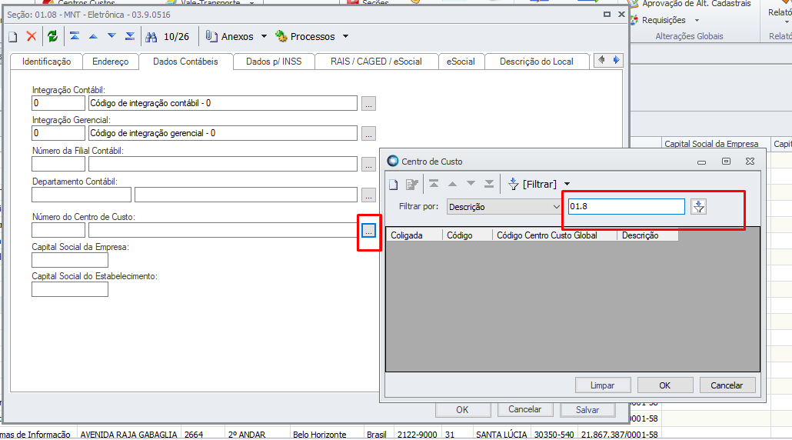Sort by Descrição column header

647,235
